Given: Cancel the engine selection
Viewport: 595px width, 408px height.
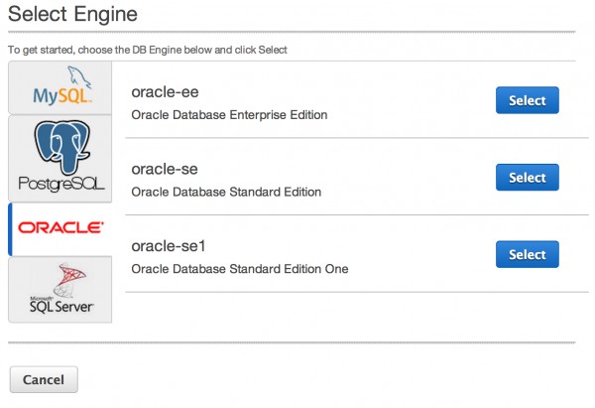Looking at the screenshot, I should (44, 379).
